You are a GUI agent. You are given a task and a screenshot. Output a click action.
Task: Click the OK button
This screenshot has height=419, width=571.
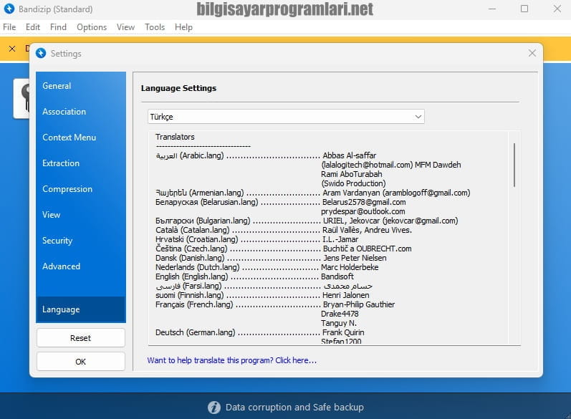pos(81,362)
